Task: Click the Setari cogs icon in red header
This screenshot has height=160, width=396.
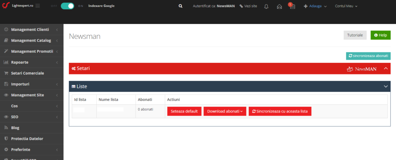Action: pos(73,69)
